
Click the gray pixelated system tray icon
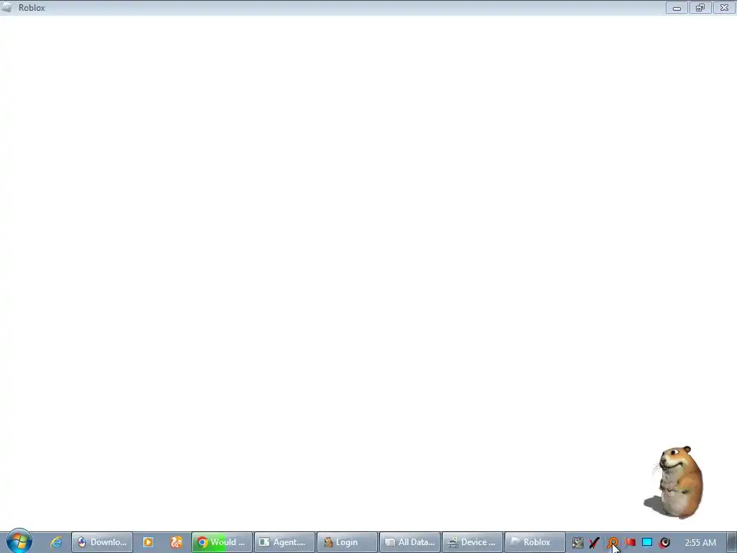click(x=578, y=543)
